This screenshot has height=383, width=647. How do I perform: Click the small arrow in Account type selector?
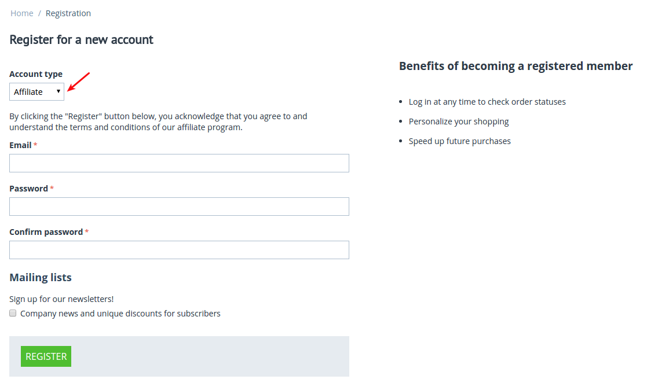point(58,91)
